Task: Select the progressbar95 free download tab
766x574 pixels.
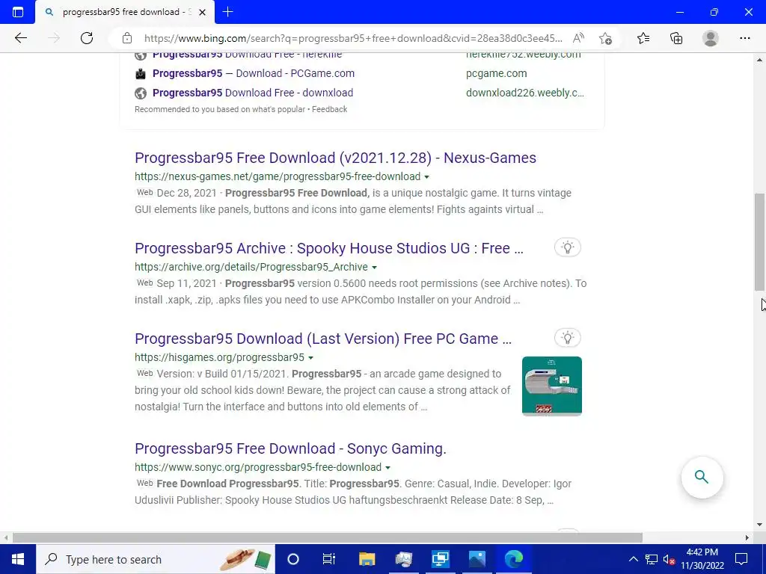Action: tap(125, 12)
